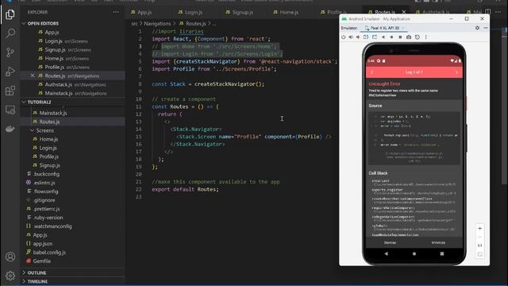Open the emulator toolbar more options dots
This screenshot has width=508, height=286.
(425, 37)
